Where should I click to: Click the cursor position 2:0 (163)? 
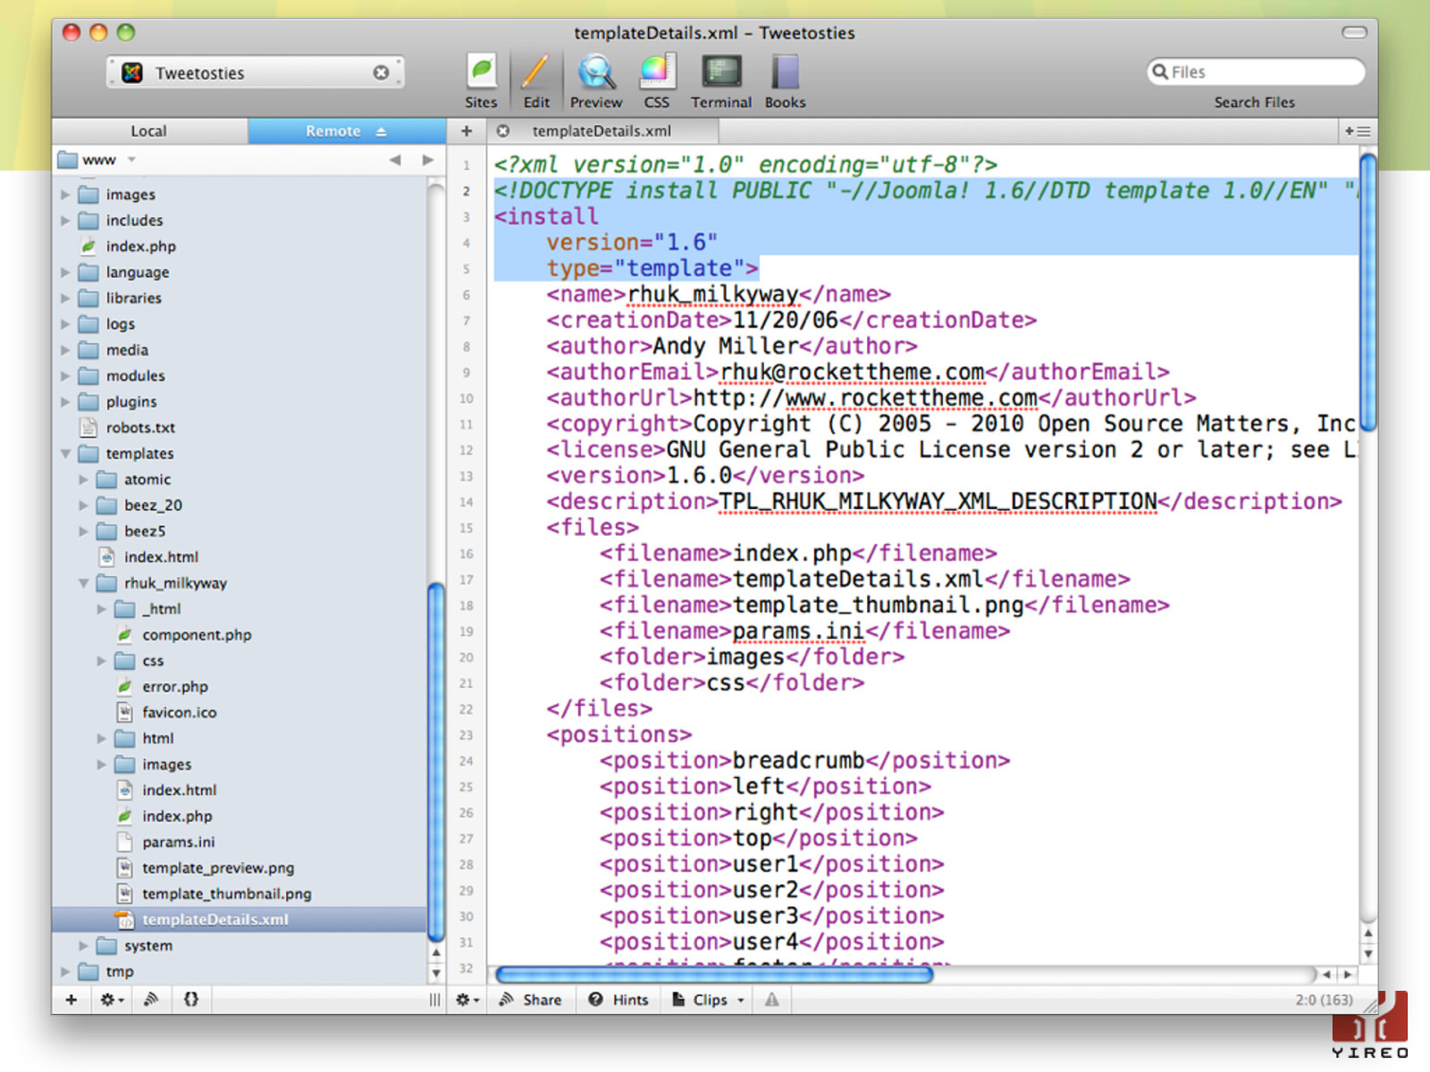point(1324,1000)
